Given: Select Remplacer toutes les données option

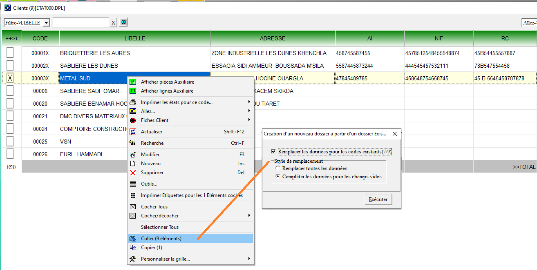Looking at the screenshot, I should click(x=278, y=168).
